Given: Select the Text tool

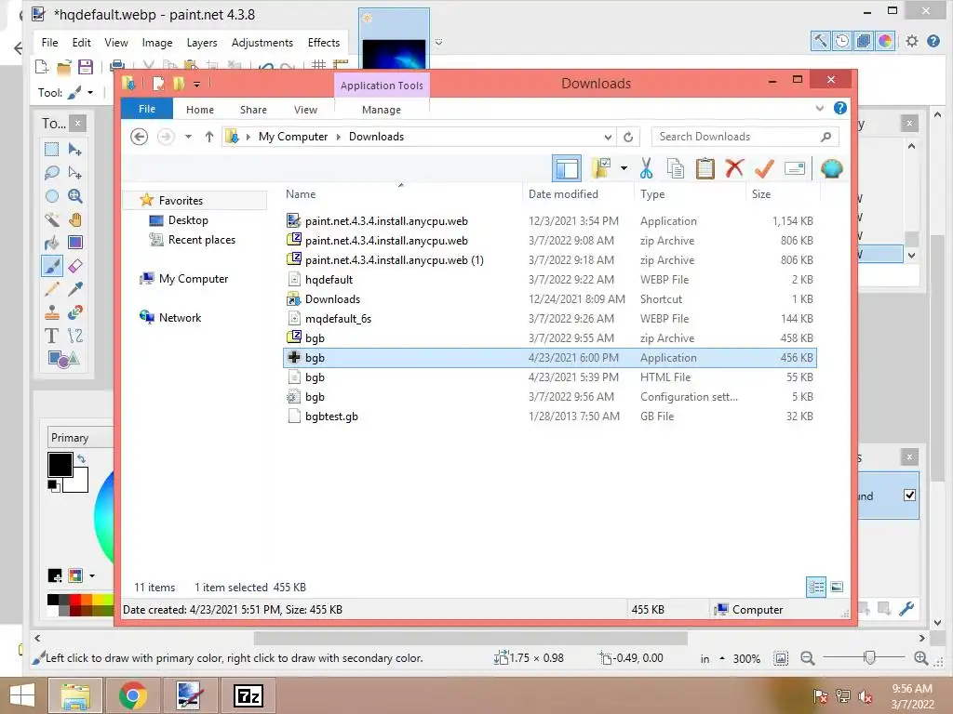Looking at the screenshot, I should click(52, 336).
